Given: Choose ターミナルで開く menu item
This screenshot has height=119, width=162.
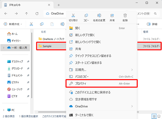Looking at the screenshot, I should [x=101, y=115].
